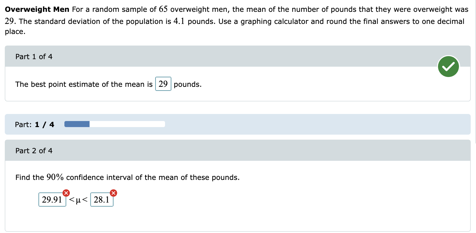
Task: Click the X mark on the confidence interval answer
Action: (66, 193)
